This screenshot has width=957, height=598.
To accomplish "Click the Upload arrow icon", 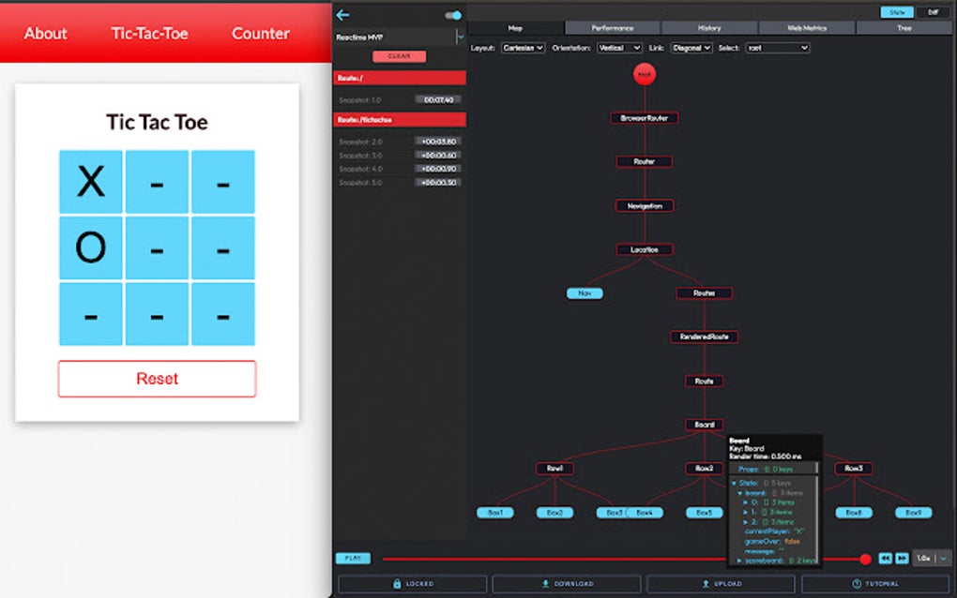I will [x=706, y=584].
